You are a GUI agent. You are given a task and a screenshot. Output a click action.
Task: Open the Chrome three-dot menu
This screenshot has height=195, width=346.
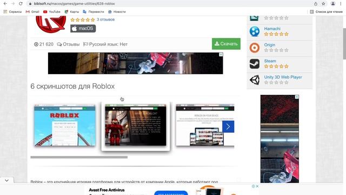(x=341, y=4)
